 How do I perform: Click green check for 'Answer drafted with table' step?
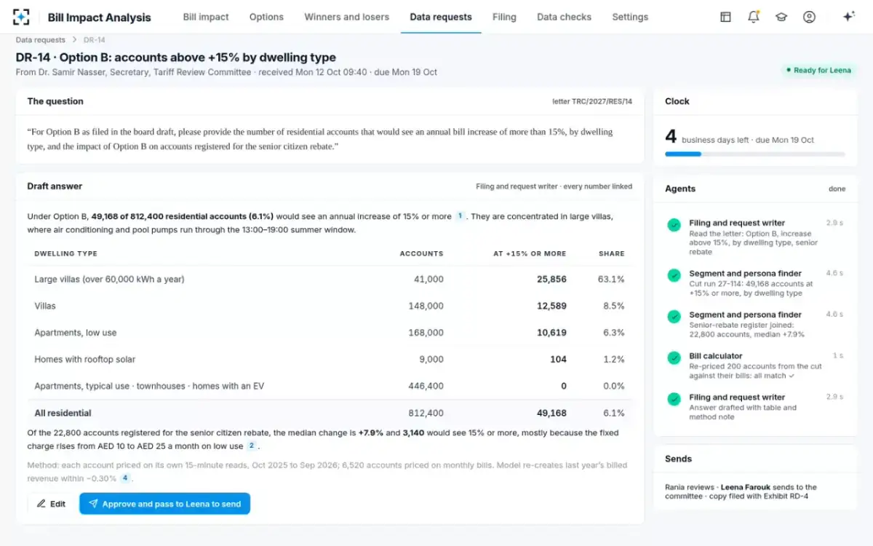(674, 399)
